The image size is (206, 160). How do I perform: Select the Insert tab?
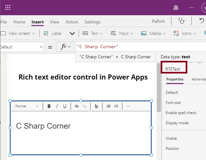tap(38, 22)
